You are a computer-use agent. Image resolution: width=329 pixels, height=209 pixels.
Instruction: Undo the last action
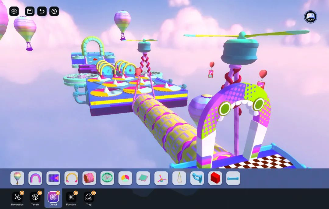click(42, 11)
